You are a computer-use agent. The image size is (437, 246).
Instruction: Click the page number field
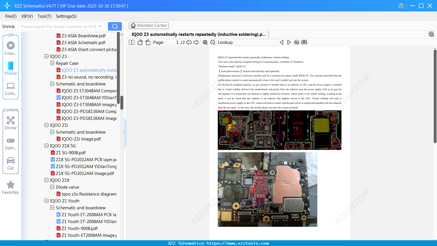173,42
